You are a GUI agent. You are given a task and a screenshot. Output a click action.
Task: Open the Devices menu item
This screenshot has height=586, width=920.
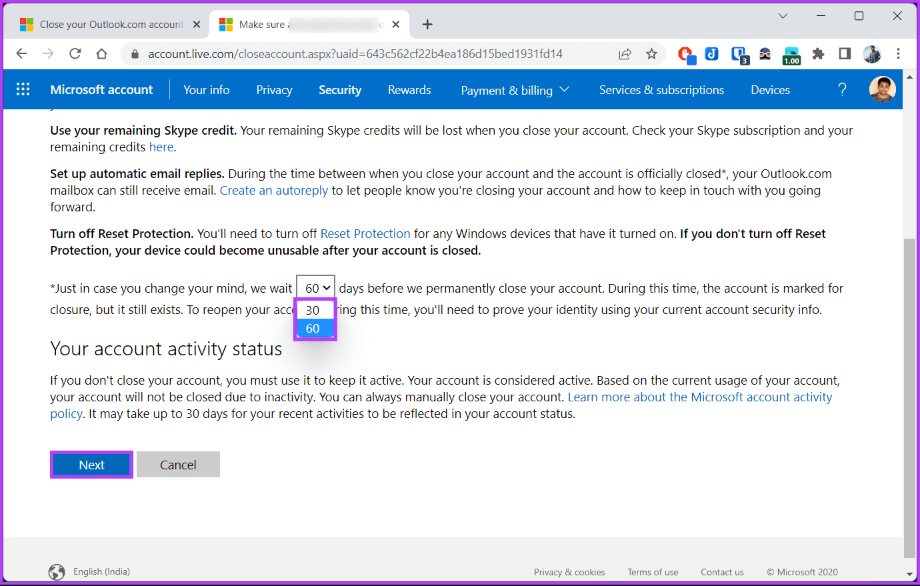[770, 90]
